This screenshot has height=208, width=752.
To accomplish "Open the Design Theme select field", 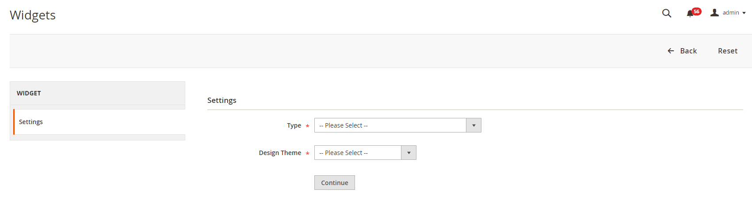I will click(358, 153).
